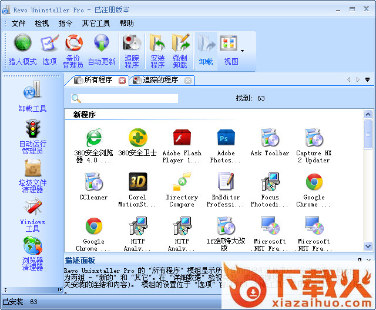Image resolution: width=376 pixels, height=310 pixels.
Task: Select 强制卸载 forced uninstall icon
Action: click(180, 51)
